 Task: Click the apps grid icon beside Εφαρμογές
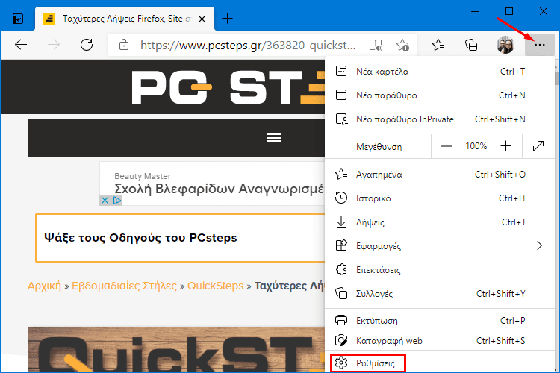click(341, 245)
